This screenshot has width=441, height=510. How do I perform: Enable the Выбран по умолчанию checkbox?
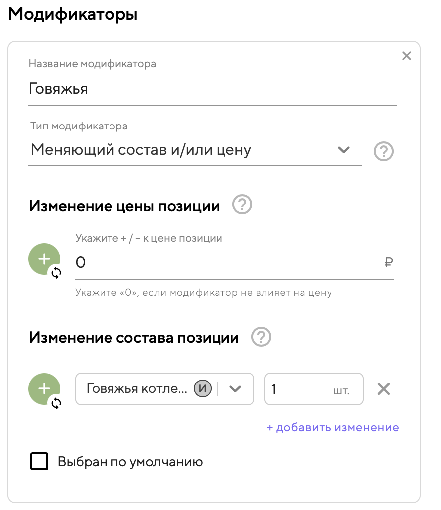pos(39,462)
